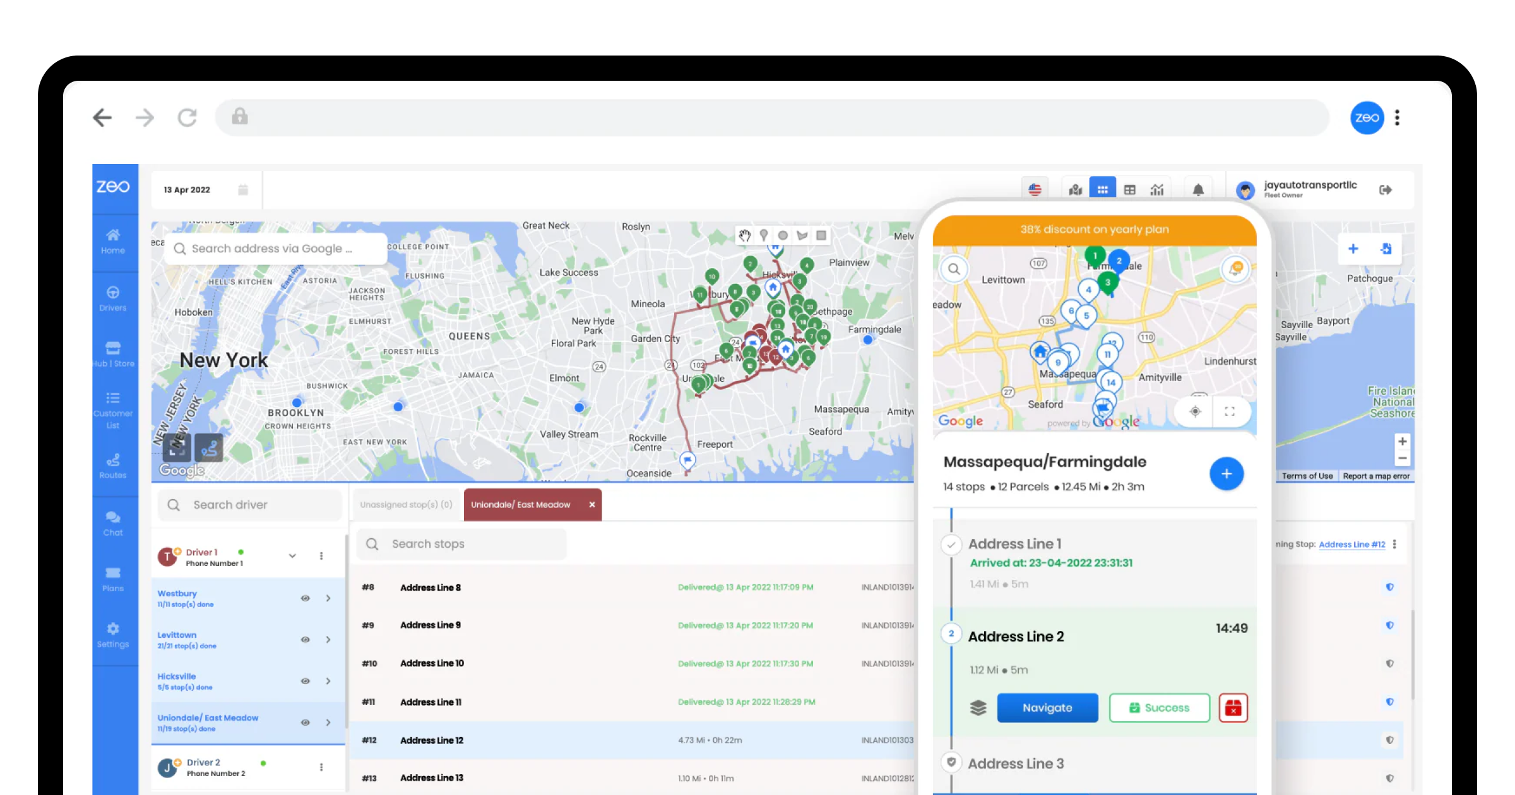The height and width of the screenshot is (795, 1515).
Task: Open Driver 2 three-dot options menu
Action: [321, 767]
